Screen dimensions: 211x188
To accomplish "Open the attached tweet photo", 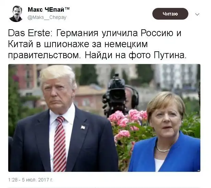I will point(104,118).
